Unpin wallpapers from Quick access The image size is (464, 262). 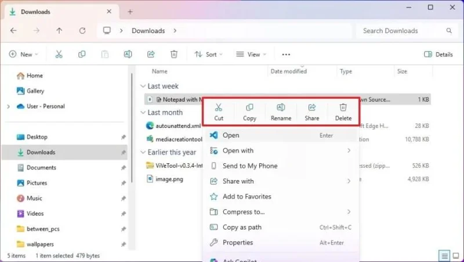tap(124, 244)
